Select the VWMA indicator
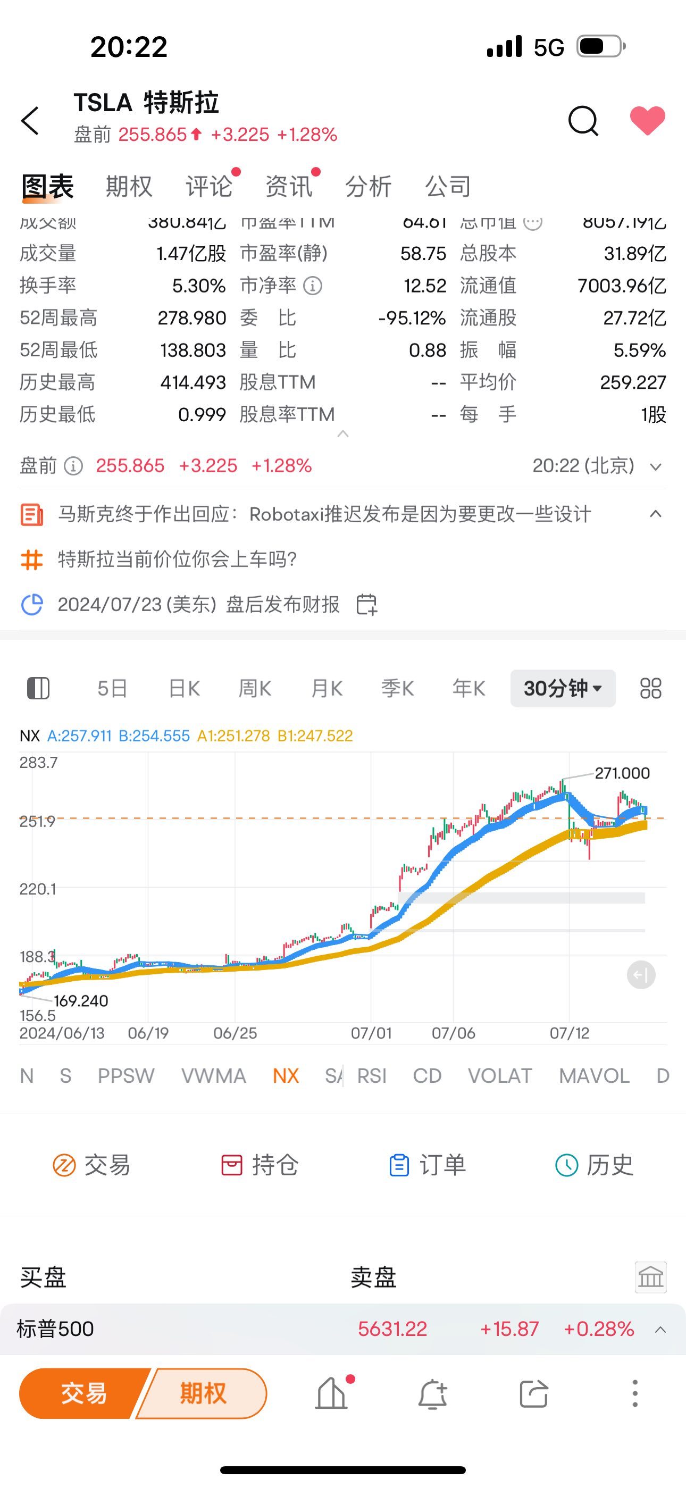Image resolution: width=686 pixels, height=1487 pixels. click(x=214, y=1075)
